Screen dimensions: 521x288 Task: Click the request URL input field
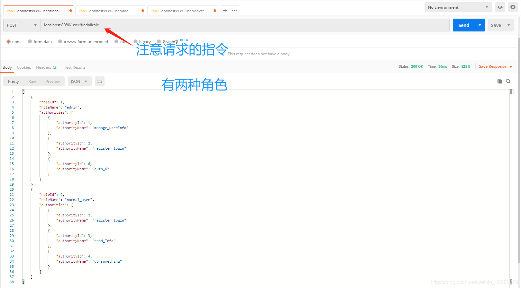[x=245, y=25]
